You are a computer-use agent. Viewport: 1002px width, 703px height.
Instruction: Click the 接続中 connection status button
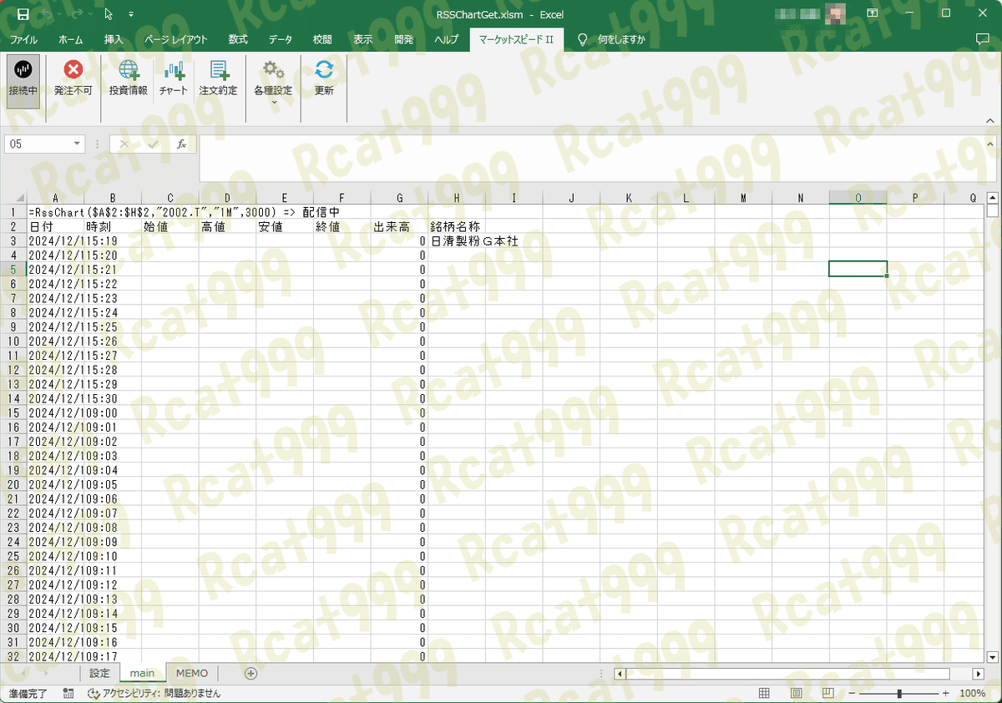click(x=23, y=80)
